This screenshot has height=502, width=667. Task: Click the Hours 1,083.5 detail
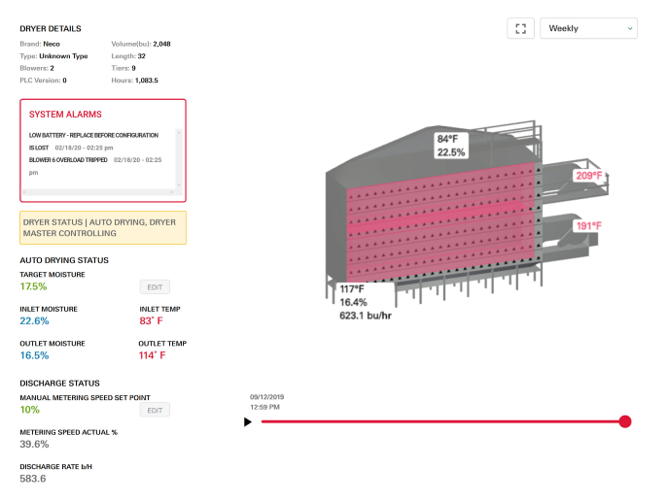point(135,81)
